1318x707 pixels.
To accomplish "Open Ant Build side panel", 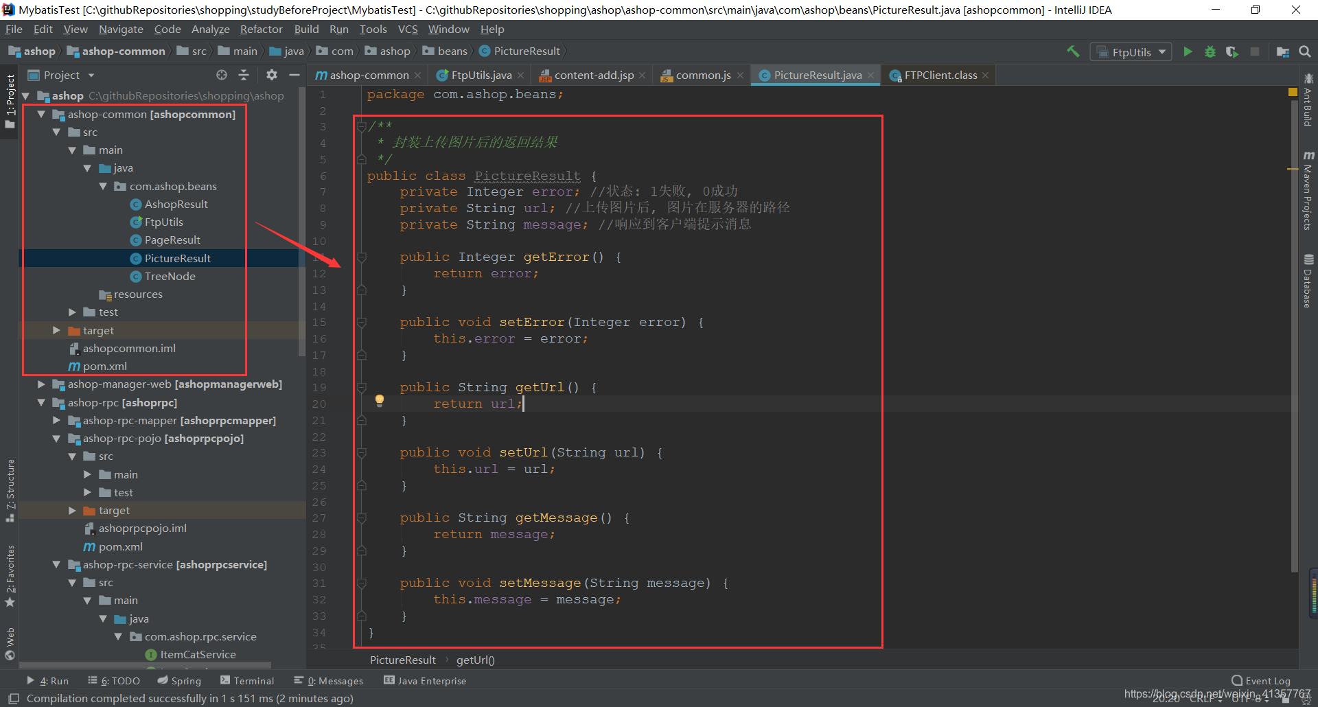I will click(1308, 100).
